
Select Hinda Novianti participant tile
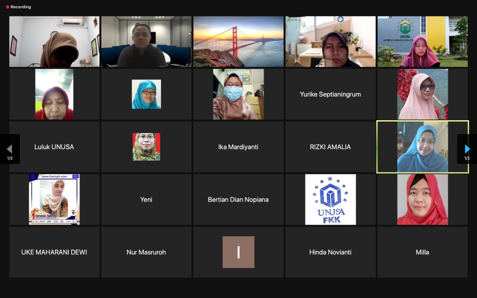tap(331, 252)
